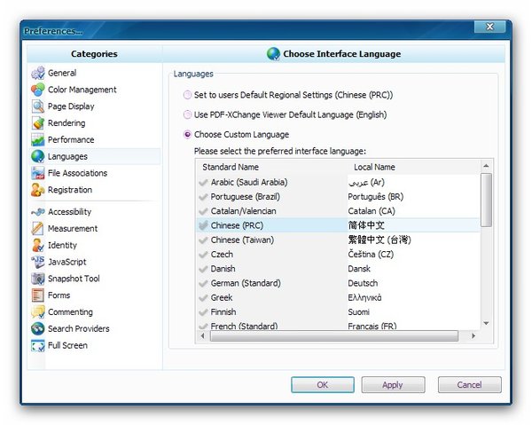This screenshot has height=425, width=532.
Task: Click checkmark icon beside Portuguese (Brazil)
Action: coord(203,197)
